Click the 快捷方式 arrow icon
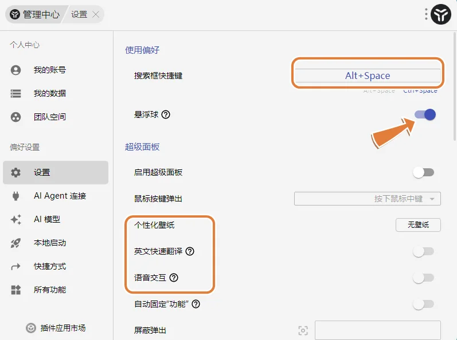Viewport: 457px width, 340px height. (15, 266)
